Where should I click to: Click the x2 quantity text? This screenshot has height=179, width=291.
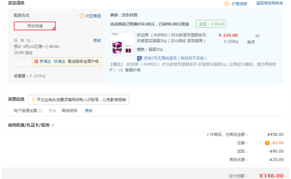coord(257,36)
